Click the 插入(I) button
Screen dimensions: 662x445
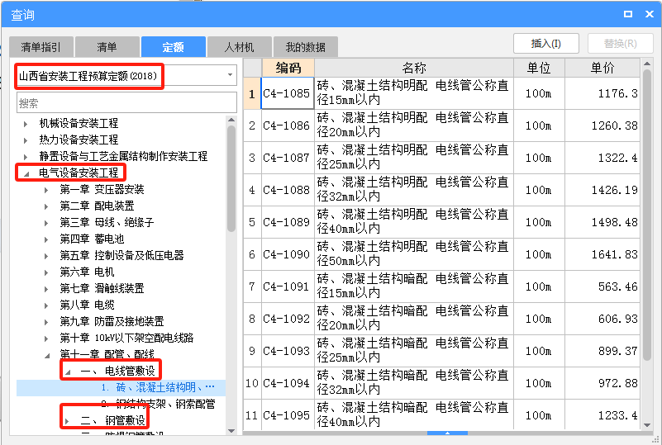[x=546, y=44]
